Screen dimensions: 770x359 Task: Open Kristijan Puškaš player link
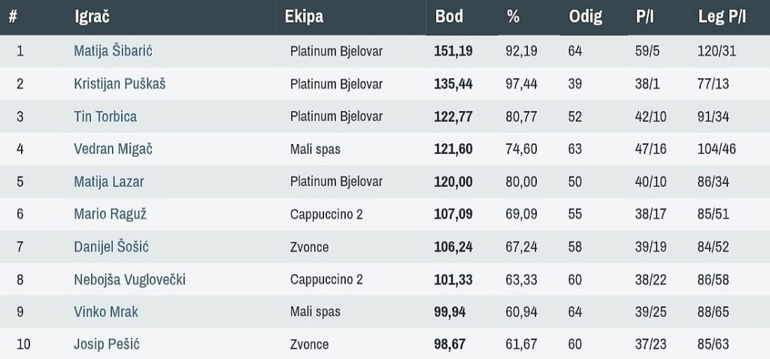tap(120, 83)
